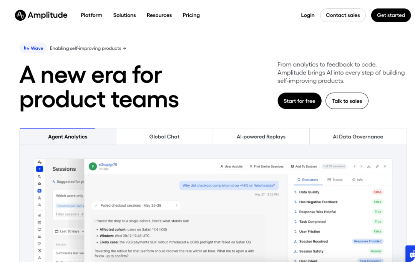This screenshot has width=415, height=262.
Task: Click the Has Negative Feedback False badge
Action: (x=377, y=202)
